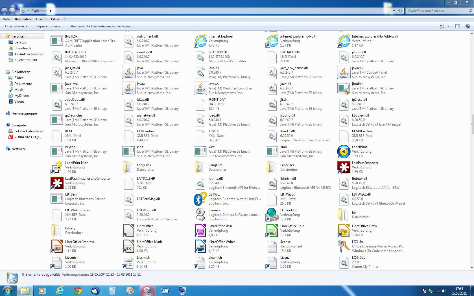Select the jbroker shield icon

pyautogui.click(x=344, y=88)
